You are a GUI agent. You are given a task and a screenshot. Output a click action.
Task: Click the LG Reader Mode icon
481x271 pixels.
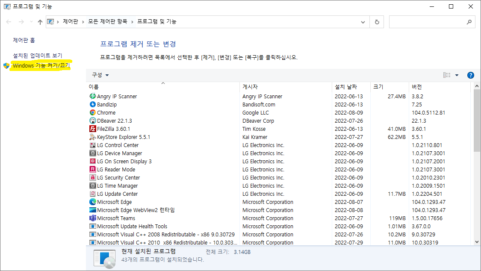(x=93, y=169)
